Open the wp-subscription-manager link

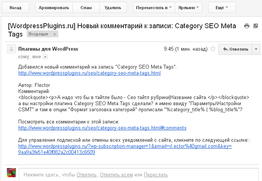click(x=125, y=149)
